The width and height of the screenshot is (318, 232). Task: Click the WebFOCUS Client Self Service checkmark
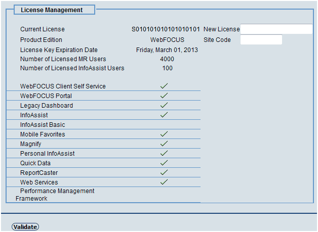coord(164,86)
